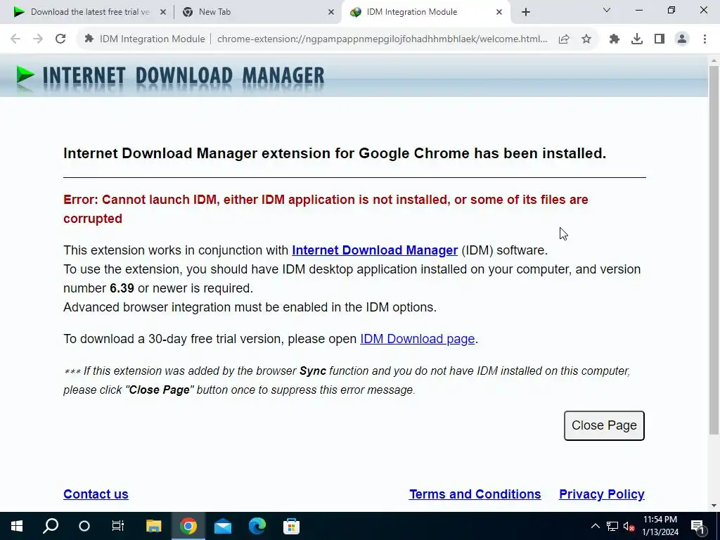Click the Internet Download Manager header logo
This screenshot has width=720, height=540.
point(170,76)
